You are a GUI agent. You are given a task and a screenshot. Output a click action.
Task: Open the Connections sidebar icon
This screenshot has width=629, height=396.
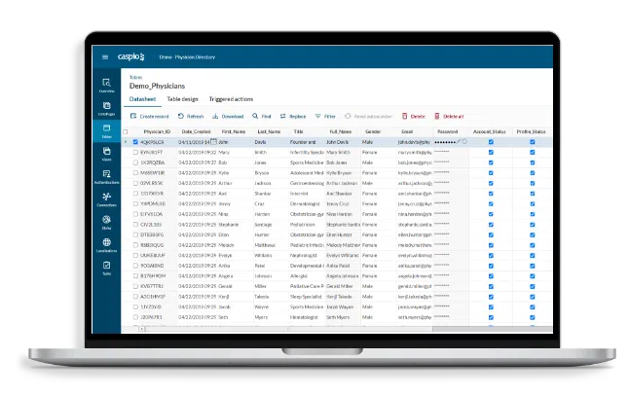[105, 199]
